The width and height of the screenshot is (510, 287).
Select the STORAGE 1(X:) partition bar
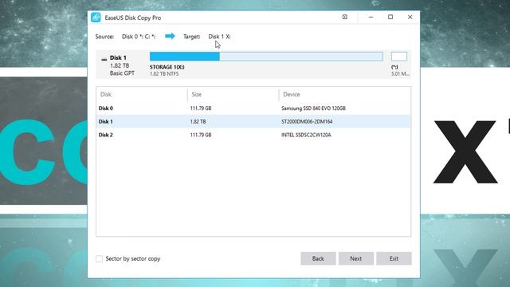tap(266, 57)
